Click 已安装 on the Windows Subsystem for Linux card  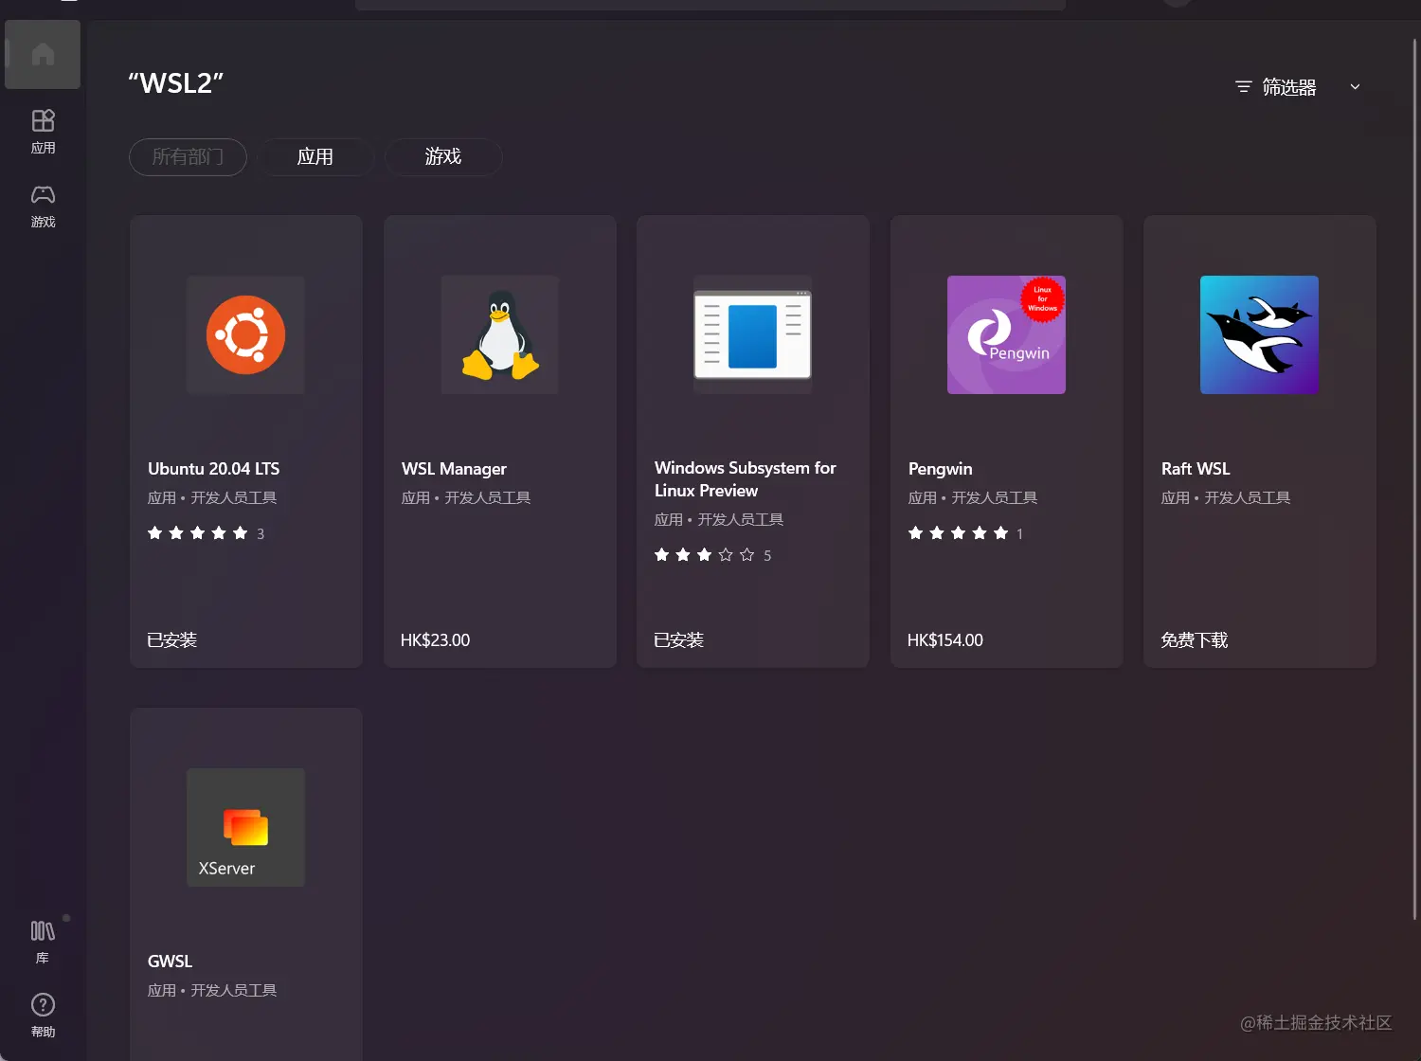coord(679,640)
